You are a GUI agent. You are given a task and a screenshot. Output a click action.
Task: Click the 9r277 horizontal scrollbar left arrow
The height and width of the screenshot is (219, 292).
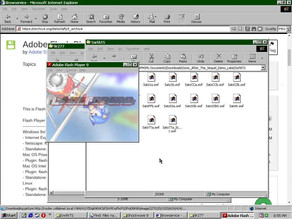[x=51, y=193]
